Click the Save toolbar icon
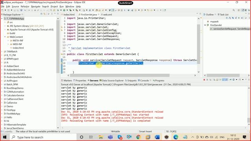Viewport: 251px width, 141px height. 15,10
